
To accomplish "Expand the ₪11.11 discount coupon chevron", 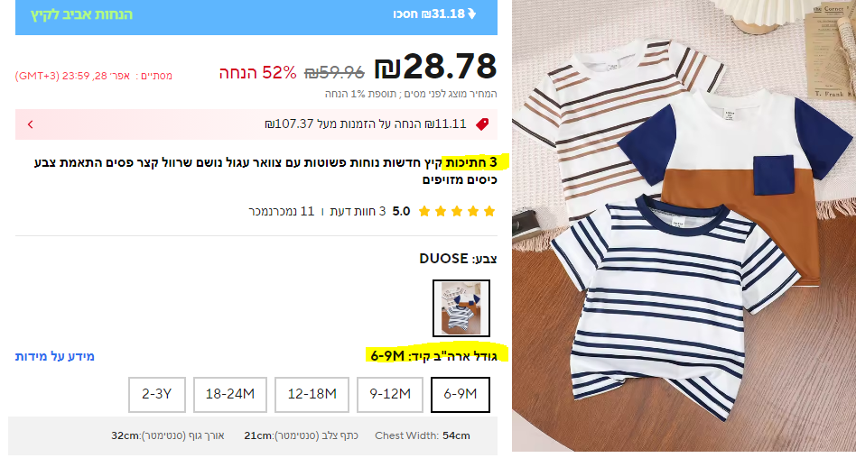I will click(31, 124).
